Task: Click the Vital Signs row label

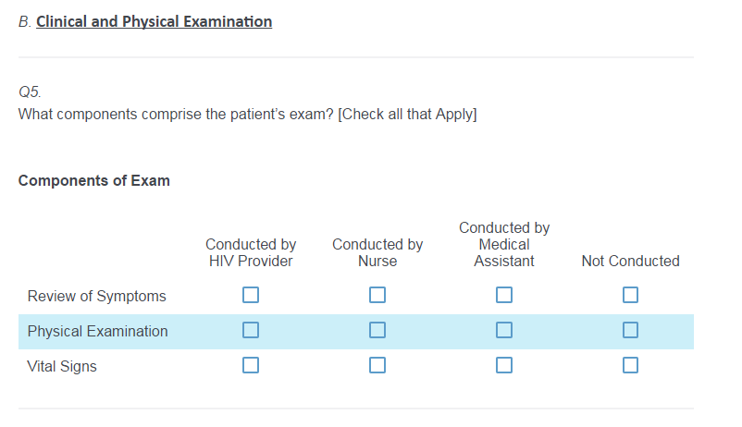Action: click(62, 366)
